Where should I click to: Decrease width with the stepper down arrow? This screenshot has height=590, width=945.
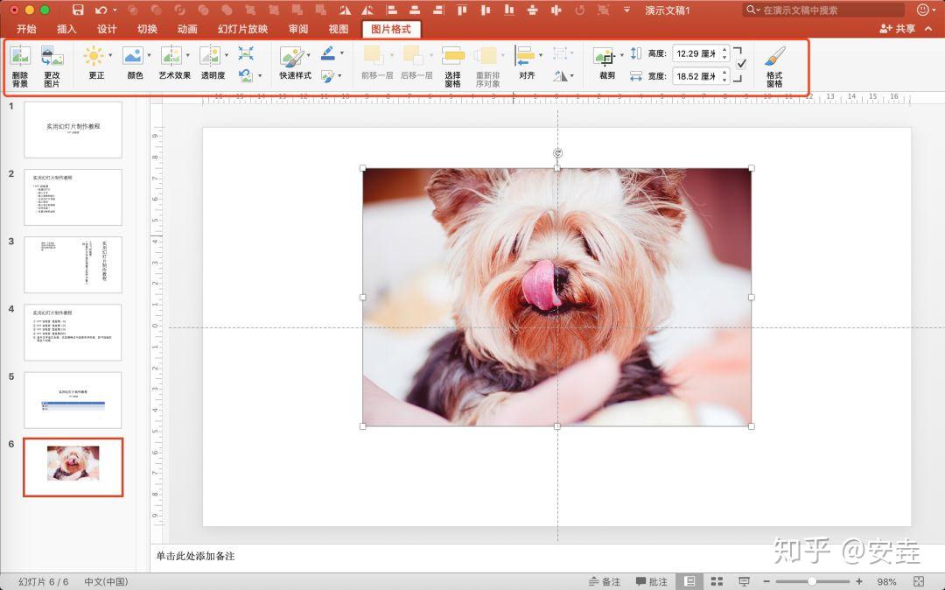pyautogui.click(x=725, y=80)
